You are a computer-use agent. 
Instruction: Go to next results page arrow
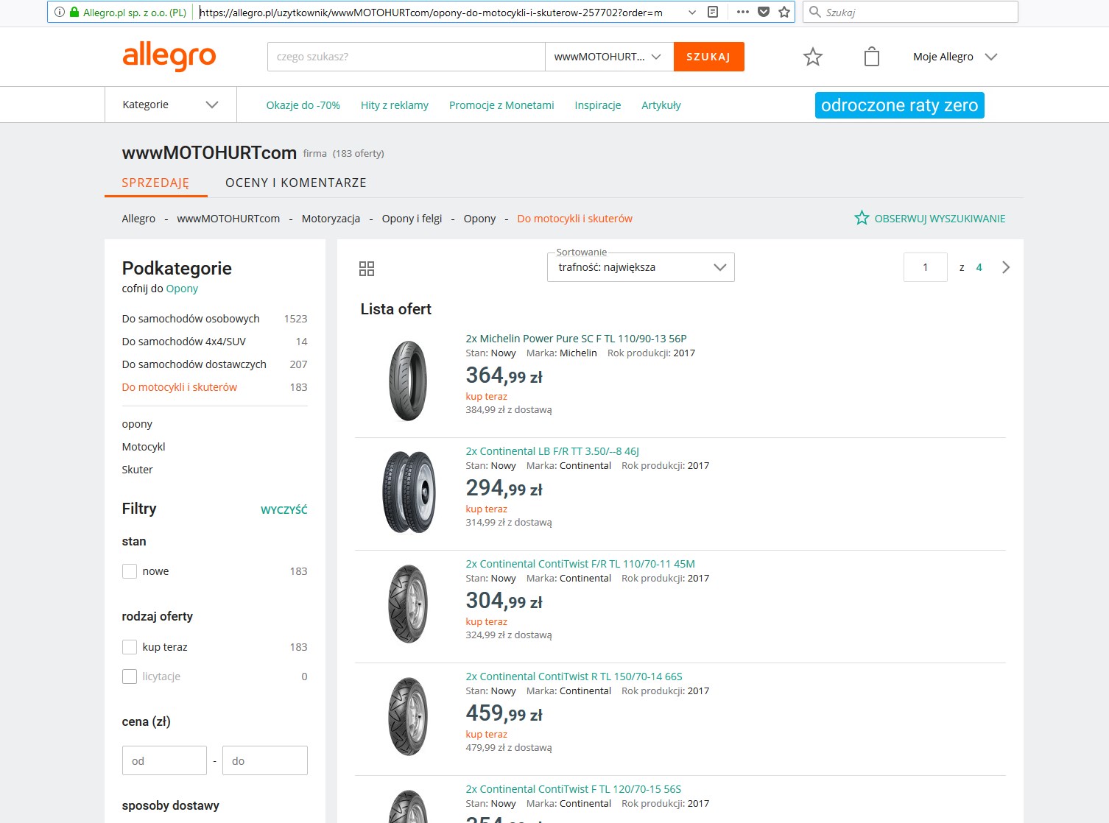1006,267
